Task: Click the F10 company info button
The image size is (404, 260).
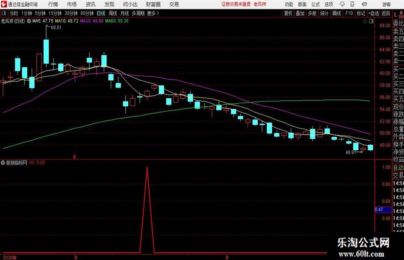Action: coord(349,13)
